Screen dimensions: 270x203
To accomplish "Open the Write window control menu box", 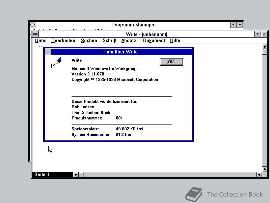I will tap(35, 34).
